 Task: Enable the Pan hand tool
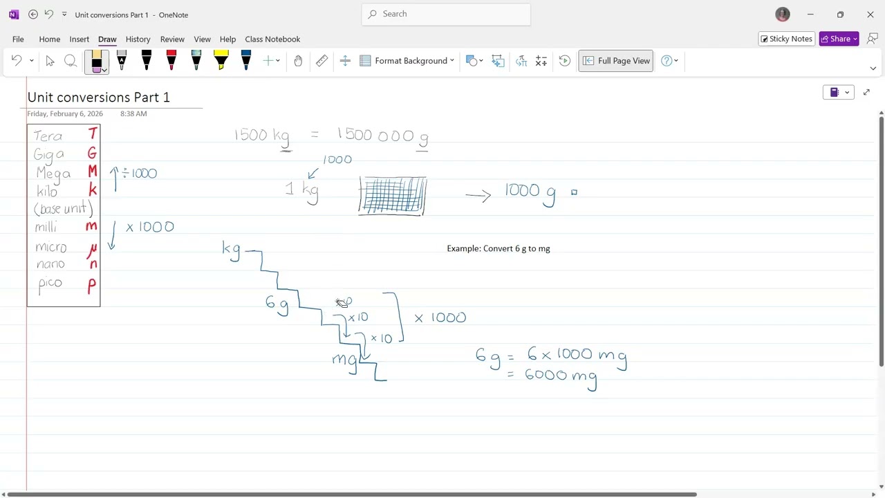(298, 61)
